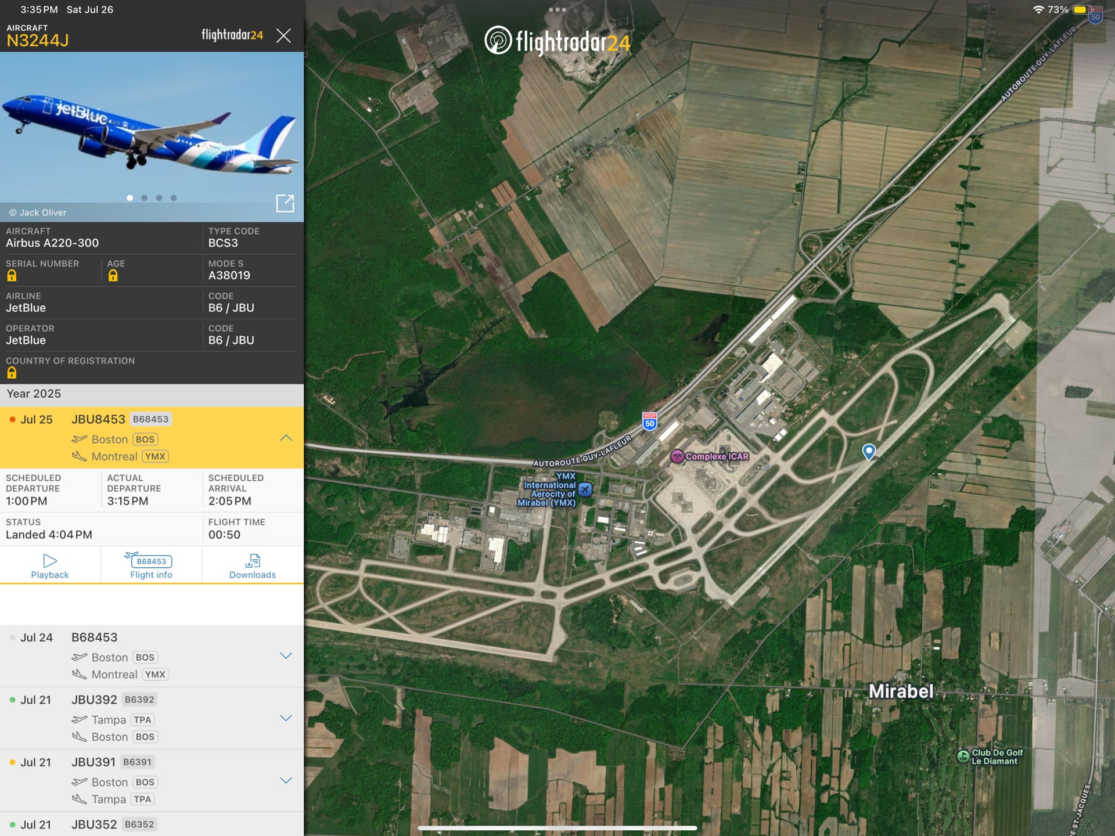The image size is (1115, 836).
Task: Open Flight info for B68453
Action: (151, 565)
